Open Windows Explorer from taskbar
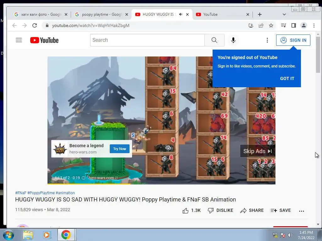Viewport: 322px width, 241px height. [x=28, y=235]
